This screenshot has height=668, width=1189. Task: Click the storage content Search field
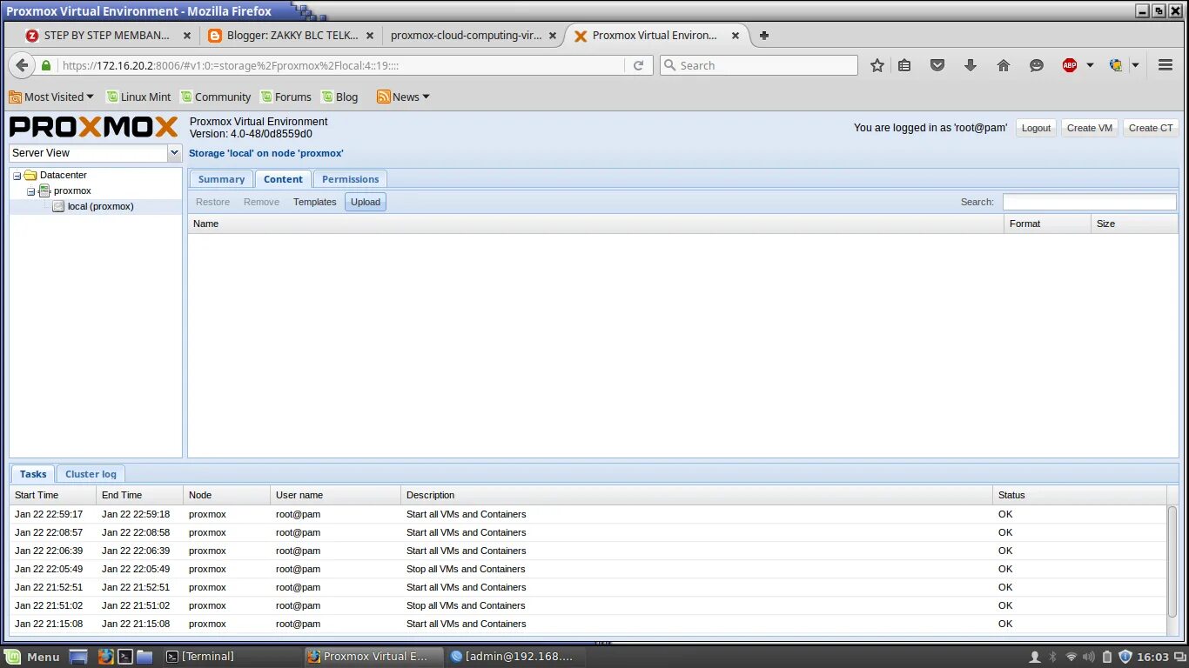pos(1089,202)
